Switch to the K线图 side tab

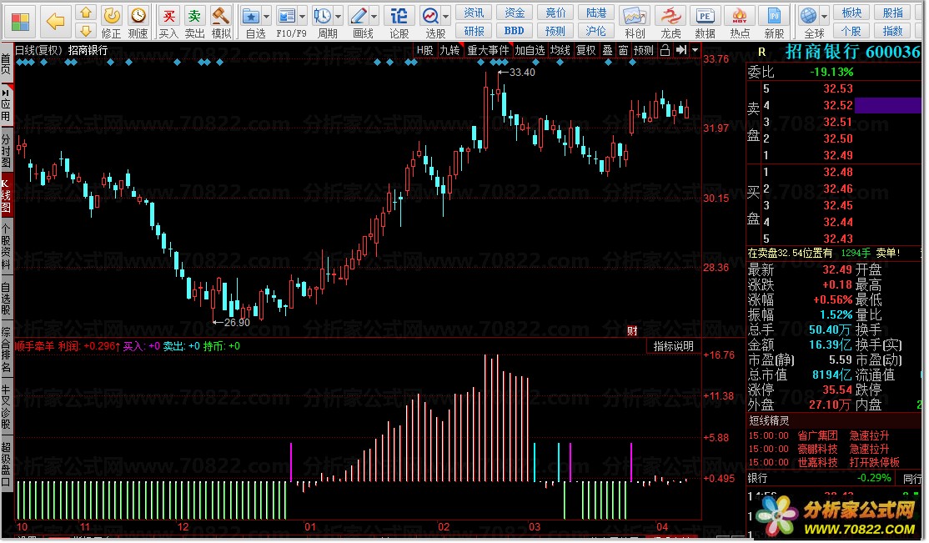coord(6,194)
